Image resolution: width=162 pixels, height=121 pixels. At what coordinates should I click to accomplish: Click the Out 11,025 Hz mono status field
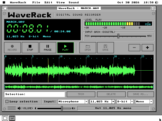tap(113, 108)
